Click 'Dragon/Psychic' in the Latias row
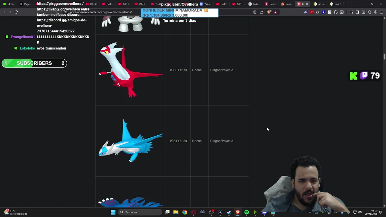This screenshot has height=217, width=386. [x=221, y=70]
